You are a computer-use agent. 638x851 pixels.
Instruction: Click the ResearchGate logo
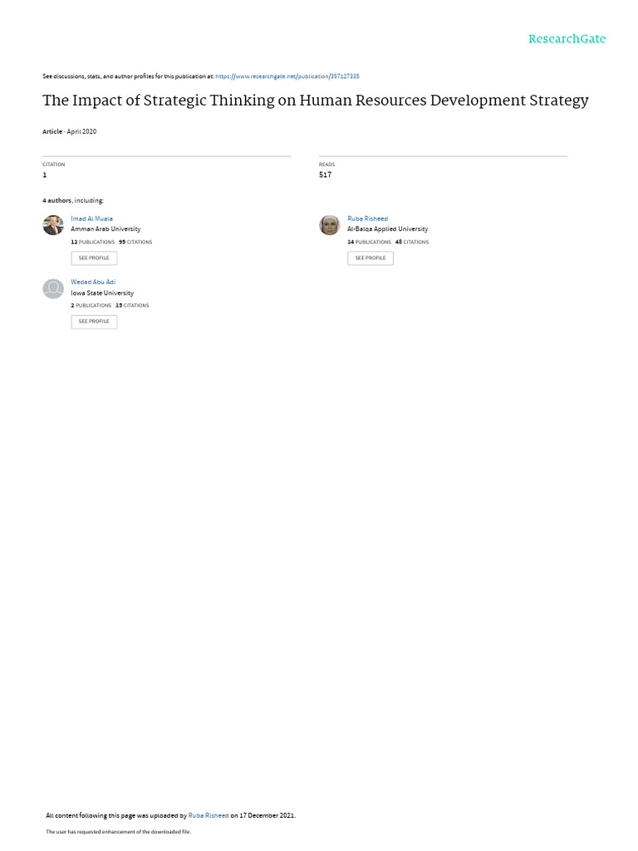click(567, 39)
